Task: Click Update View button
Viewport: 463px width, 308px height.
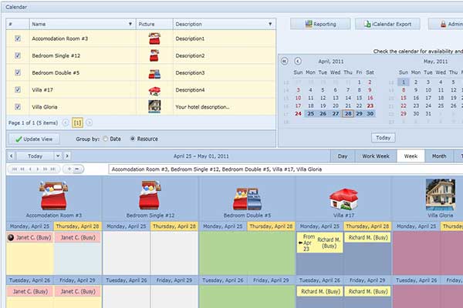Action: coord(34,139)
